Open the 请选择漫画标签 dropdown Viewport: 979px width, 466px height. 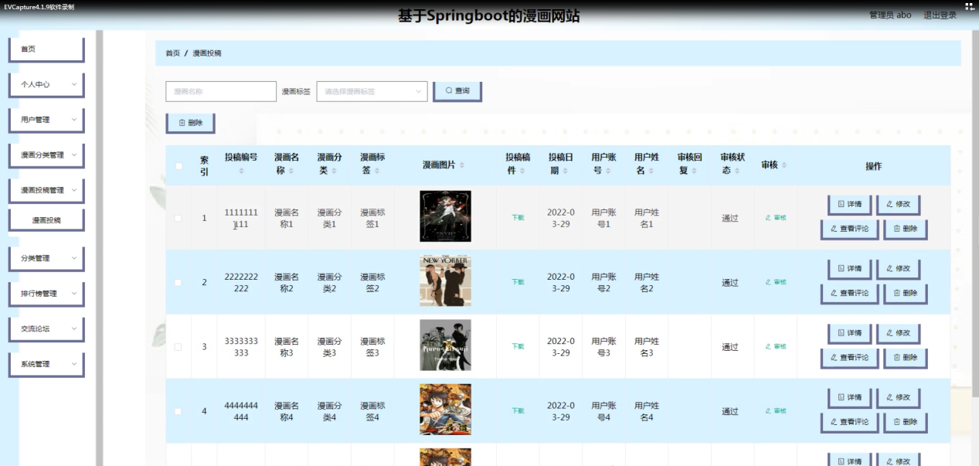coord(372,91)
